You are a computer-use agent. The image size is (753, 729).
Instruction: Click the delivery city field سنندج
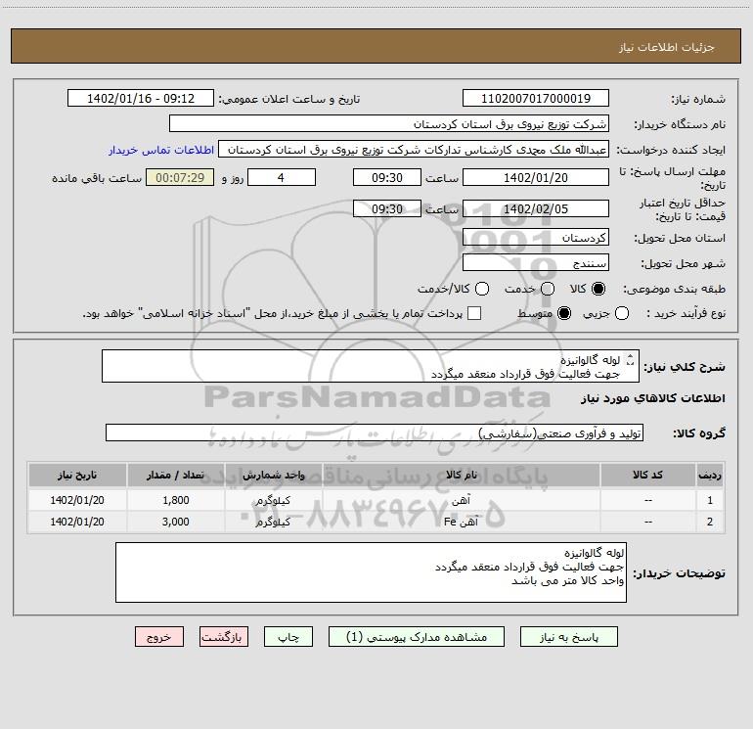[x=536, y=262]
